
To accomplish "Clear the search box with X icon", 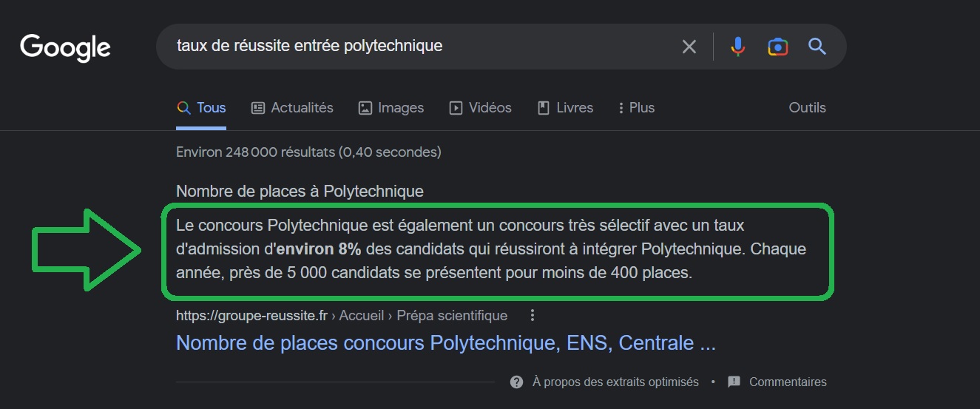I will [689, 47].
